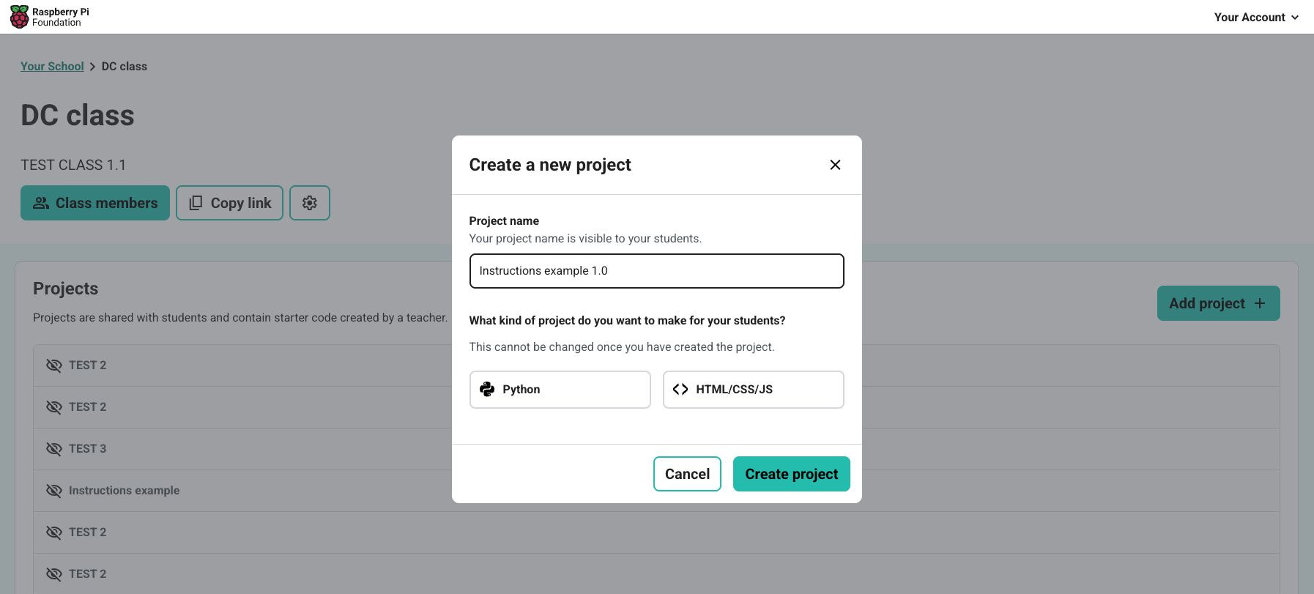Click the HTML code brackets icon
The width and height of the screenshot is (1314, 594).
coord(680,390)
